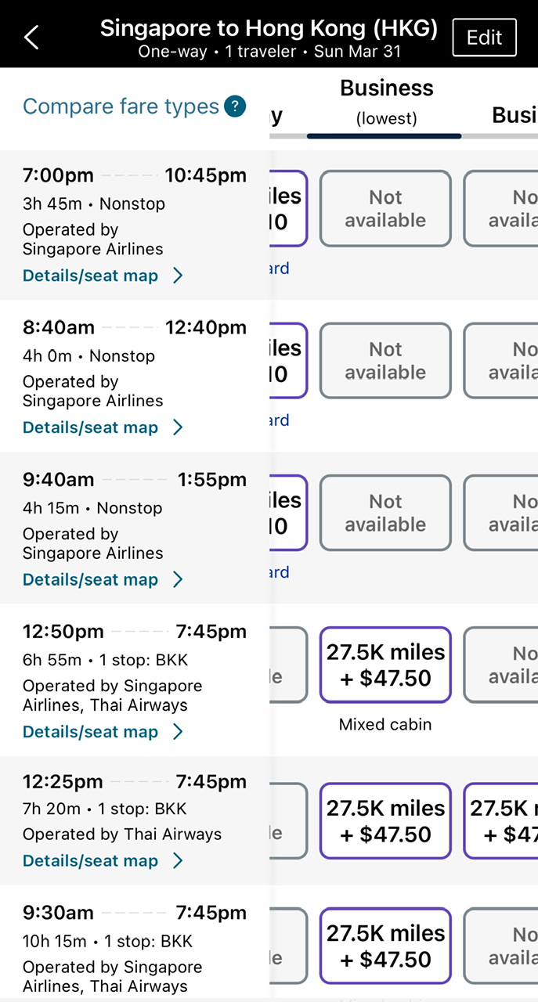The height and width of the screenshot is (1002, 538).
Task: Tap the back arrow icon
Action: (31, 37)
